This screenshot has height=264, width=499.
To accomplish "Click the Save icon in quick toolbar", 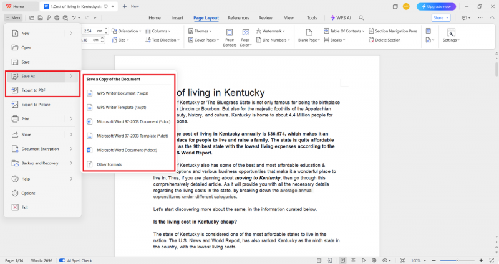I will [x=40, y=18].
